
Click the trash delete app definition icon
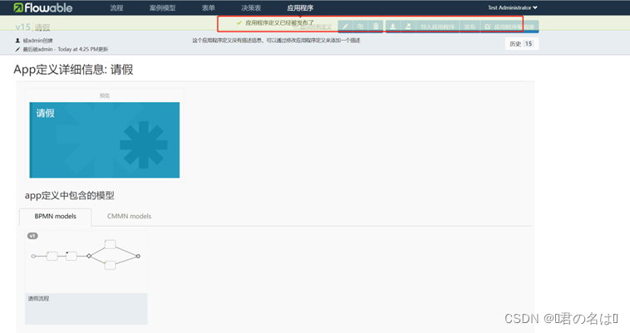tap(376, 27)
